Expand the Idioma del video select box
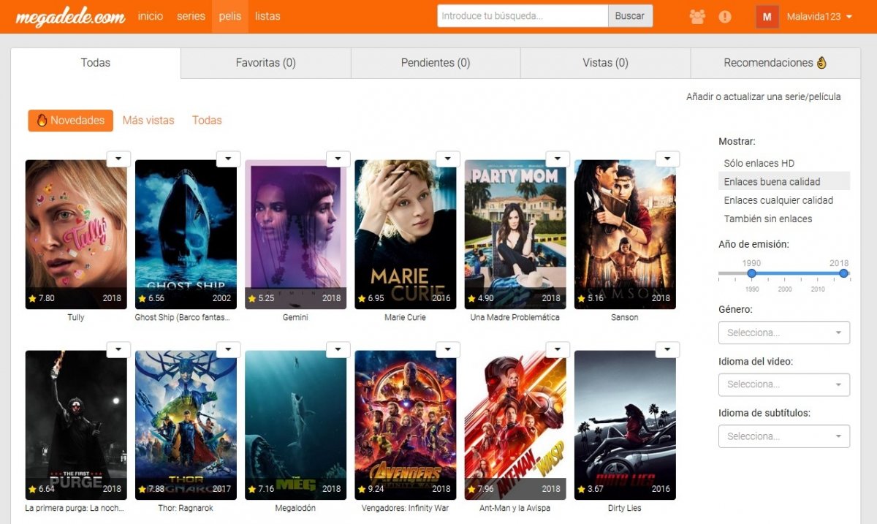The width and height of the screenshot is (877, 524). click(x=784, y=384)
